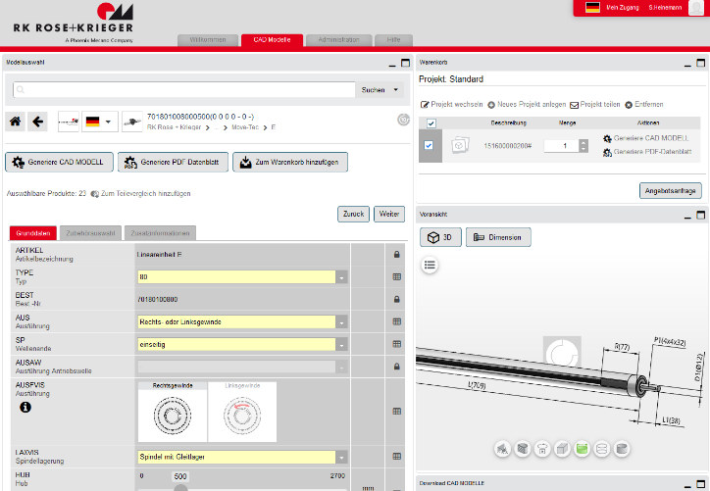The image size is (710, 491).
Task: Switch to the Zubehörauswahl tab
Action: [x=90, y=233]
